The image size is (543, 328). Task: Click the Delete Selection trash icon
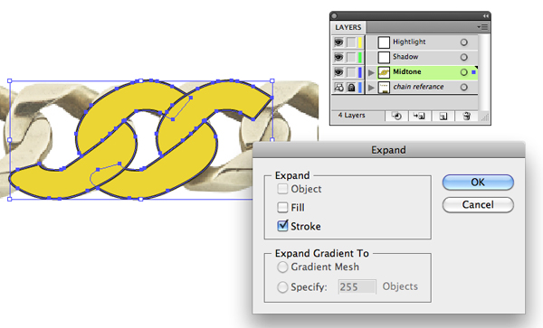[x=466, y=117]
